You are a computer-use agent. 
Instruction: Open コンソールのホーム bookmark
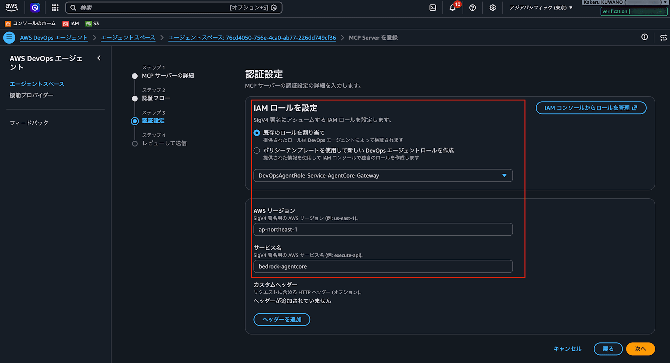[30, 23]
